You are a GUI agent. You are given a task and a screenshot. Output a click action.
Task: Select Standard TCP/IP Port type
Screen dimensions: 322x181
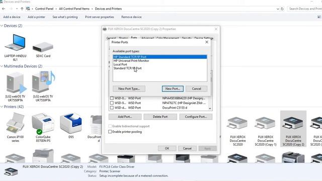point(160,68)
